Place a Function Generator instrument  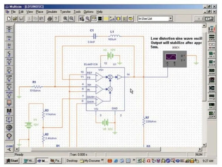click(x=212, y=37)
